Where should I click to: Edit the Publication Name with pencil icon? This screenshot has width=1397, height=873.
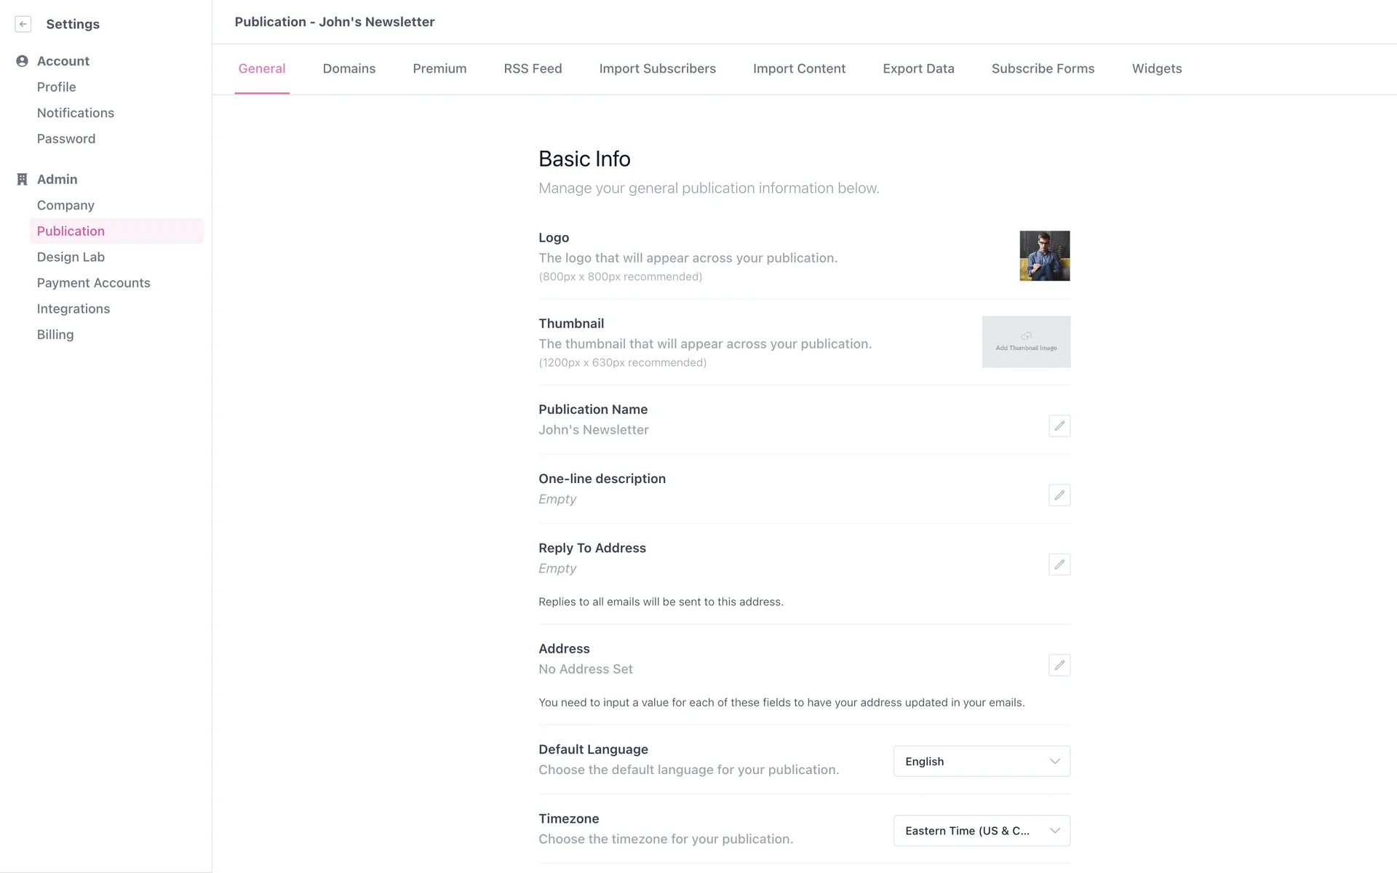1059,426
